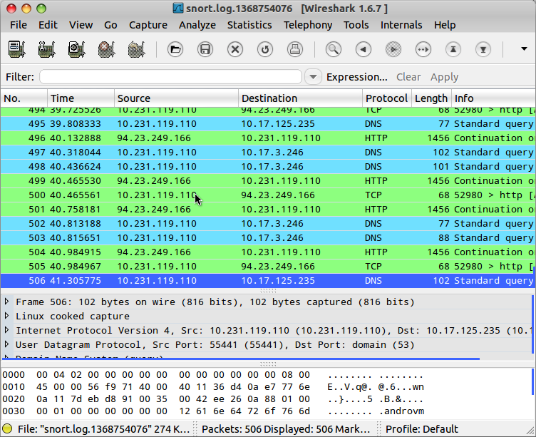Image resolution: width=536 pixels, height=437 pixels.
Task: Print packets toolbar icon
Action: [295, 50]
